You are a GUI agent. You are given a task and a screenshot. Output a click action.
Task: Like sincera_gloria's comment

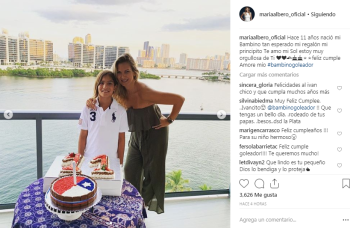(339, 88)
